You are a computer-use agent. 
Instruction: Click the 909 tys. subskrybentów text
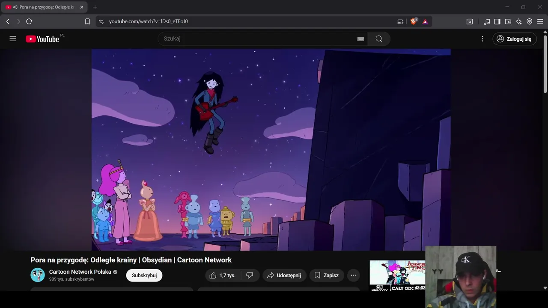point(71,279)
